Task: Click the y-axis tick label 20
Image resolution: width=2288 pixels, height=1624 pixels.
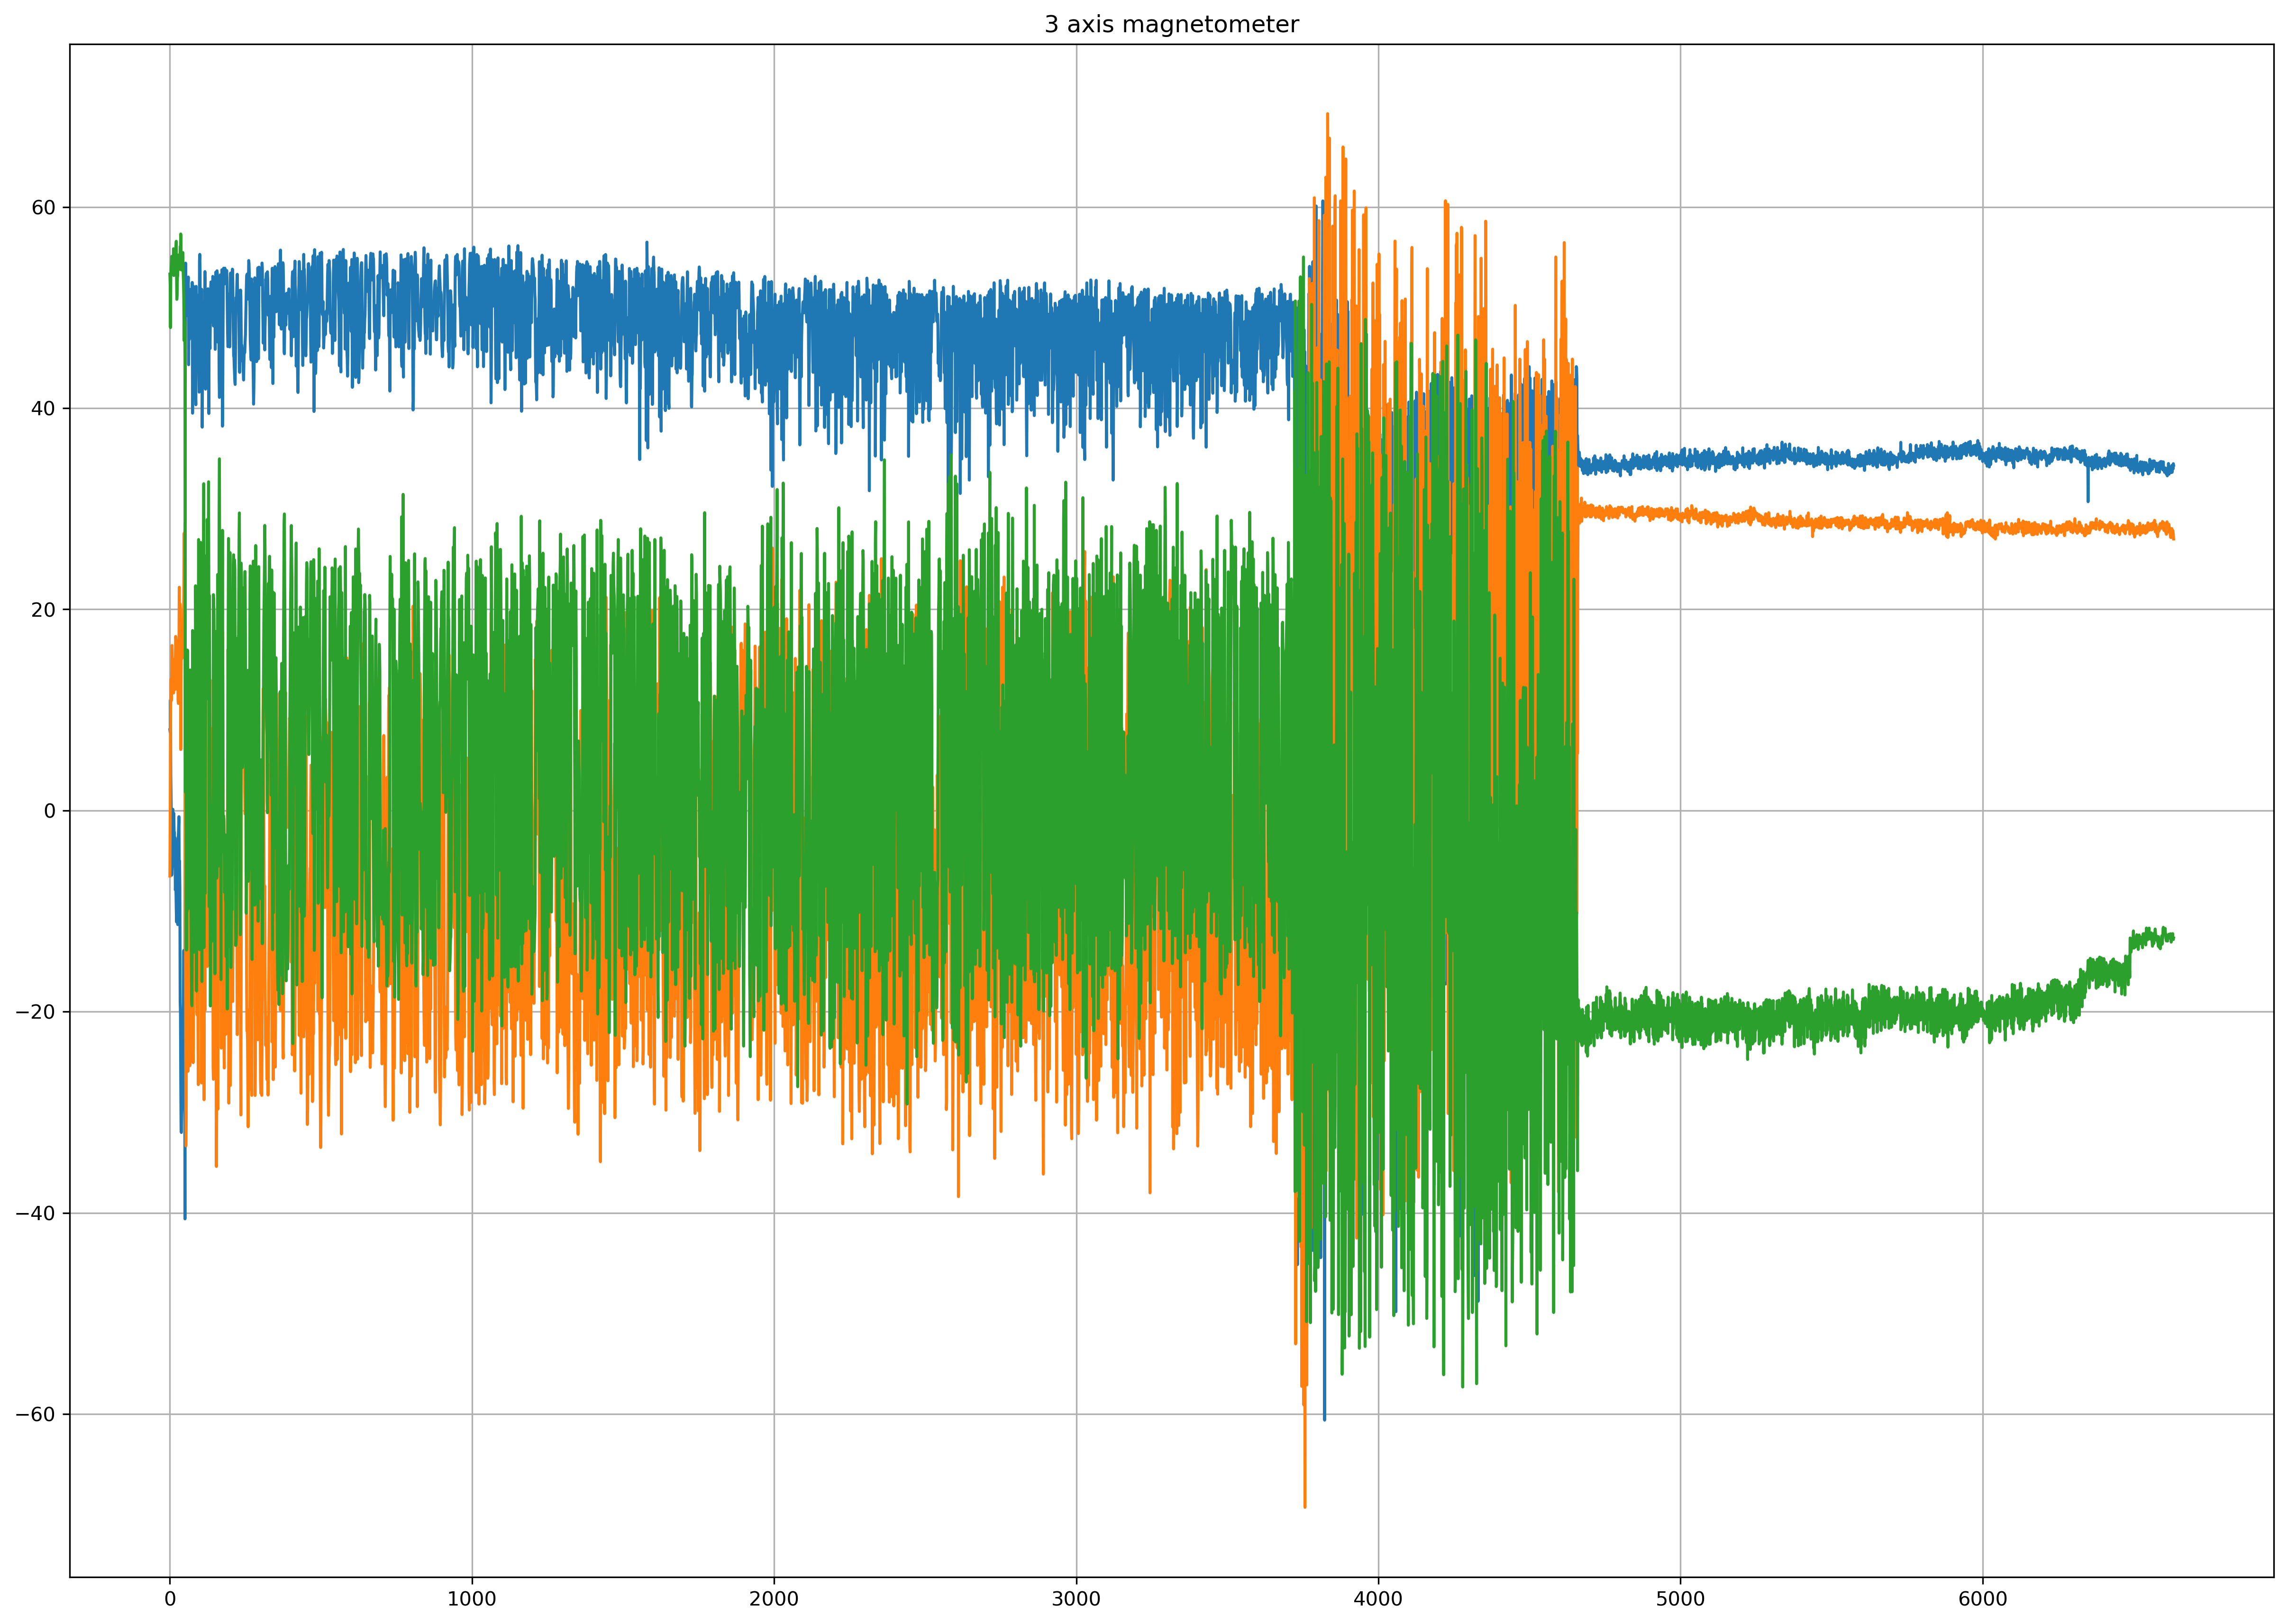Action: pyautogui.click(x=43, y=610)
